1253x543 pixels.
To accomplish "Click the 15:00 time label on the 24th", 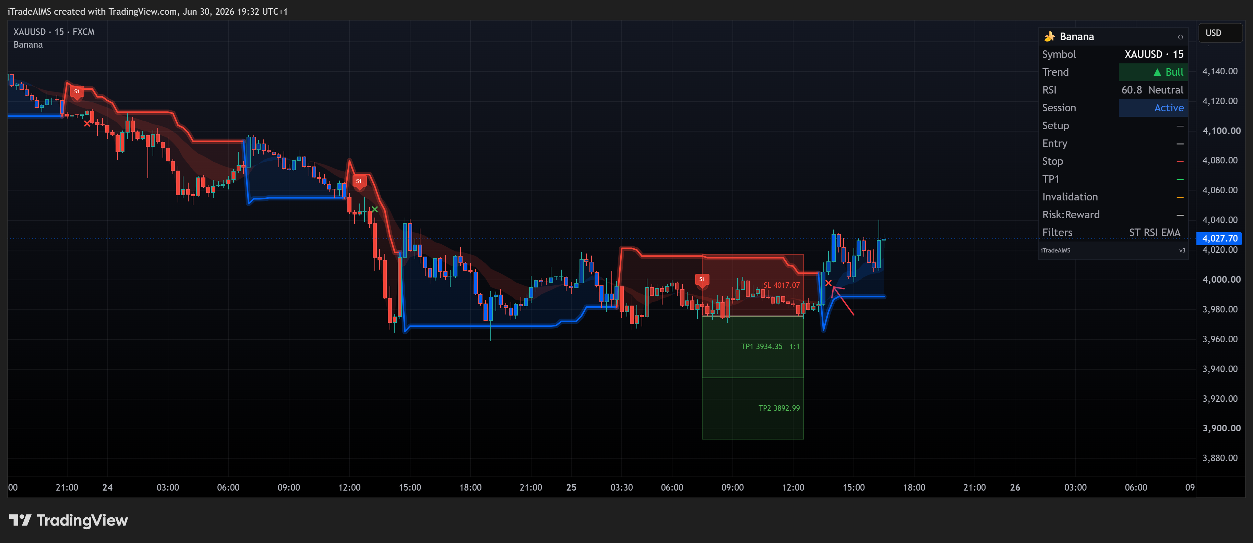I will [409, 488].
